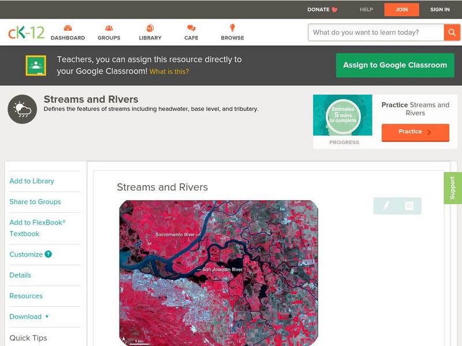Open the Library section icon
This screenshot has height=346, width=462.
point(150,28)
